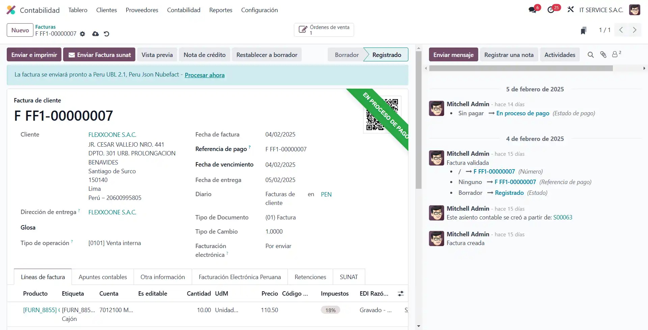Switch to the Apuntes contables tab
This screenshot has height=330, width=648.
click(x=103, y=277)
